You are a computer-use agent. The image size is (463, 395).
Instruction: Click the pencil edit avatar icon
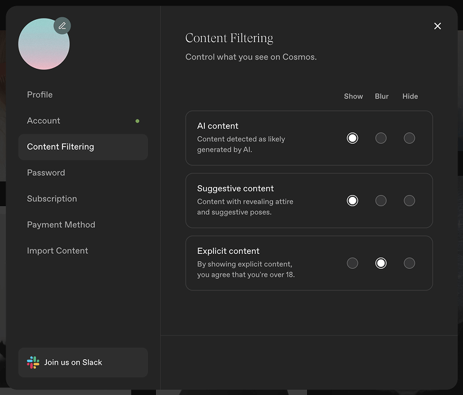62,26
